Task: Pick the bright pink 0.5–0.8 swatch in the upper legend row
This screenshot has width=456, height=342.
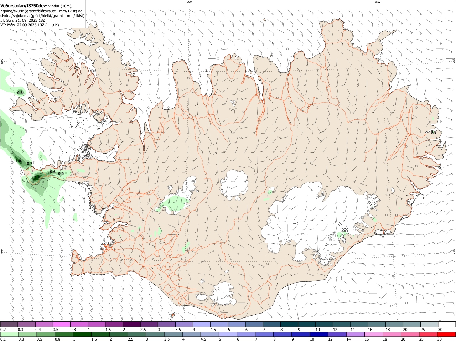Action: pos(61,325)
